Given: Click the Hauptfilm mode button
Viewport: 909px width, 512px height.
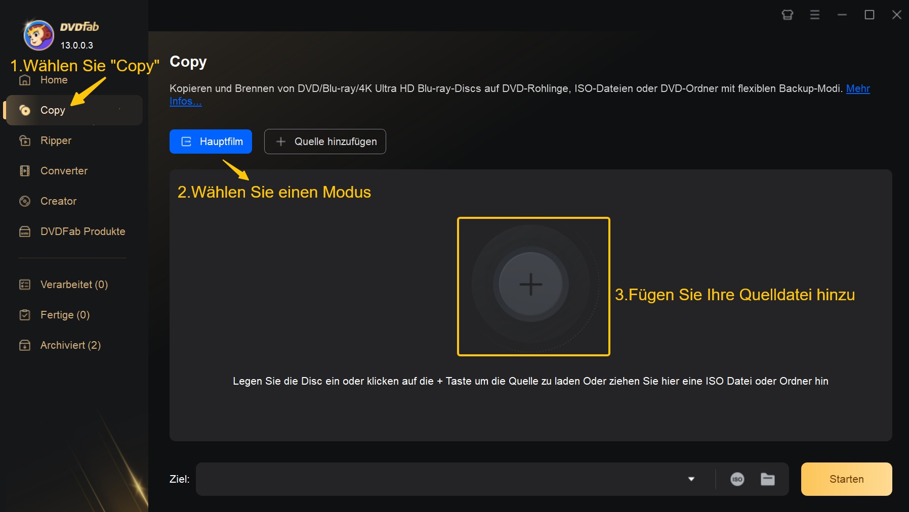Looking at the screenshot, I should 211,142.
